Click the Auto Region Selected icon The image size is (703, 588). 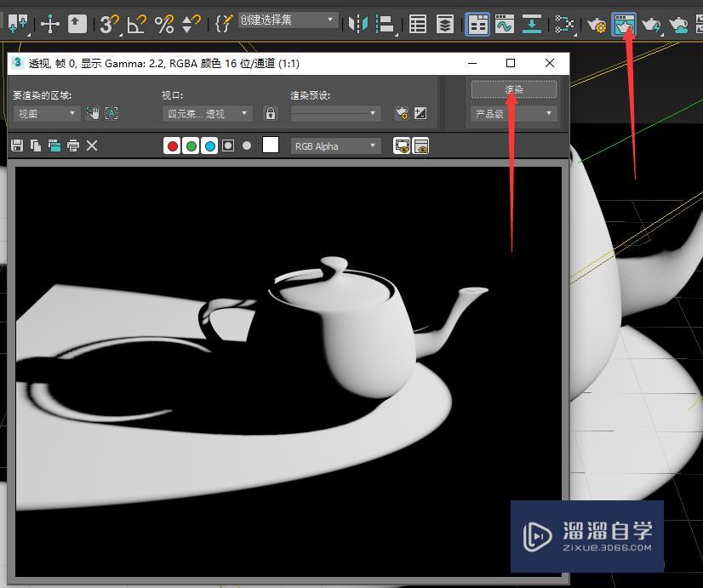point(111,113)
